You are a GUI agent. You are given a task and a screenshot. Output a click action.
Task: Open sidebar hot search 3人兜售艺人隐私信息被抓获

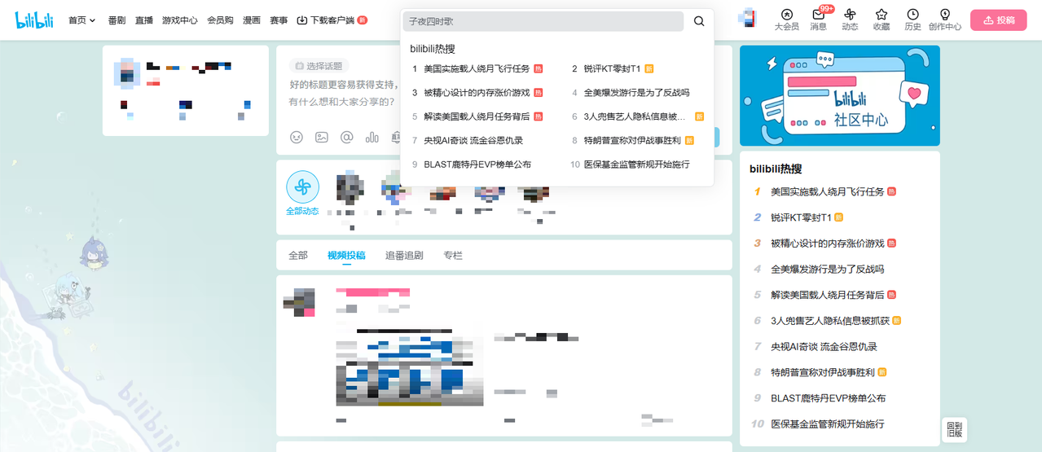[x=830, y=321]
